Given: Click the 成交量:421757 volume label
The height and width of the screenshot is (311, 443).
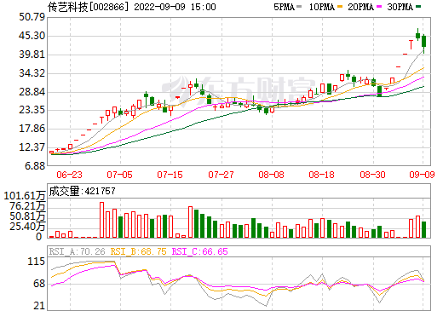Looking at the screenshot, I should tap(83, 191).
